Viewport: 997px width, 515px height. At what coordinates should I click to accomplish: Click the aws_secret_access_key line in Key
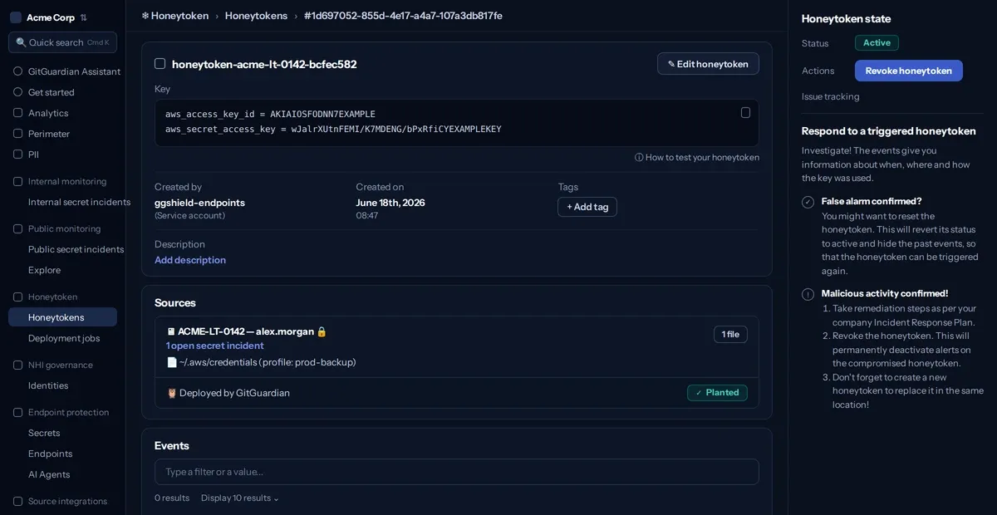pos(333,129)
